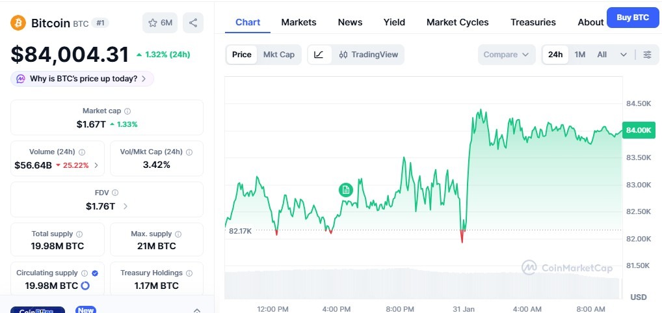Click the 84.00K current price label
The height and width of the screenshot is (313, 662).
pyautogui.click(x=639, y=130)
